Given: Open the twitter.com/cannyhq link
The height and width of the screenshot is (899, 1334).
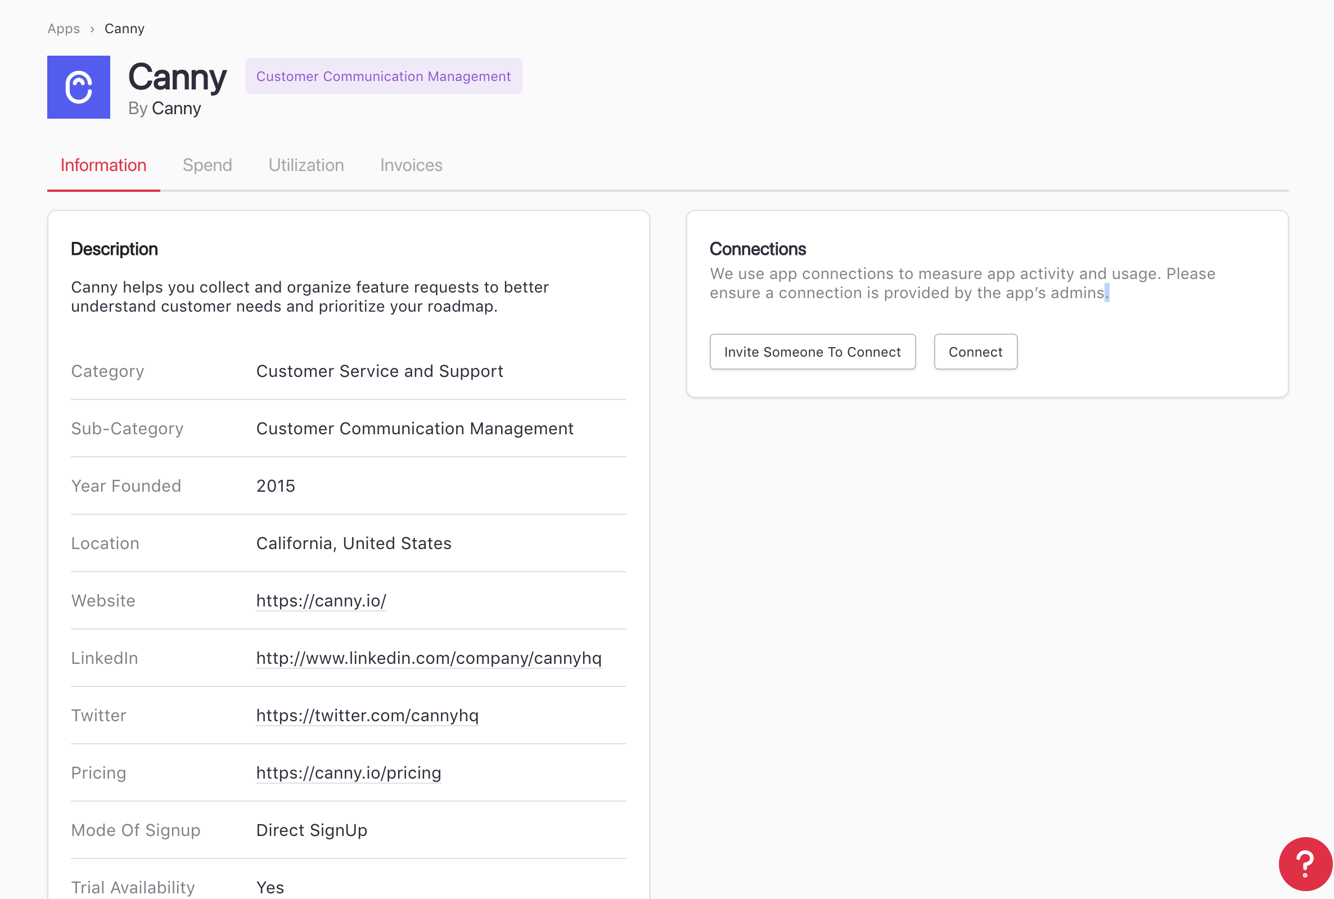Looking at the screenshot, I should tap(367, 715).
